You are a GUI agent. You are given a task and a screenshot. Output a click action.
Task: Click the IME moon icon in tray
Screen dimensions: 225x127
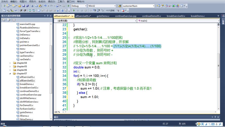click(x=206, y=124)
